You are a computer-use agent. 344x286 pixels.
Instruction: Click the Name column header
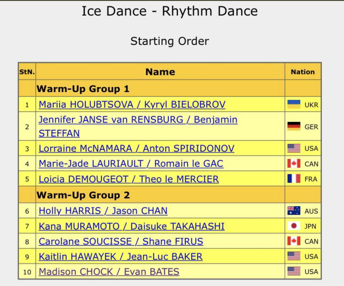160,72
